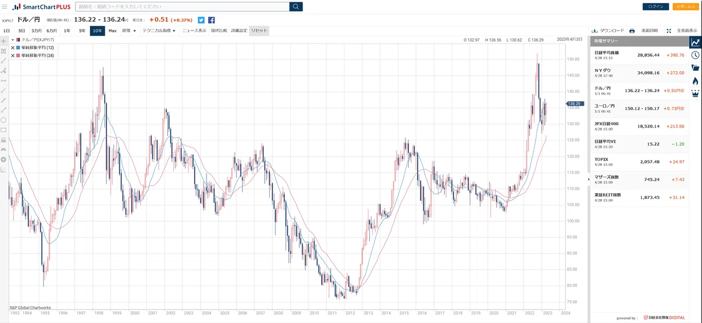Select the rectangle drawing tool
The width and height of the screenshot is (702, 323).
(x=4, y=129)
